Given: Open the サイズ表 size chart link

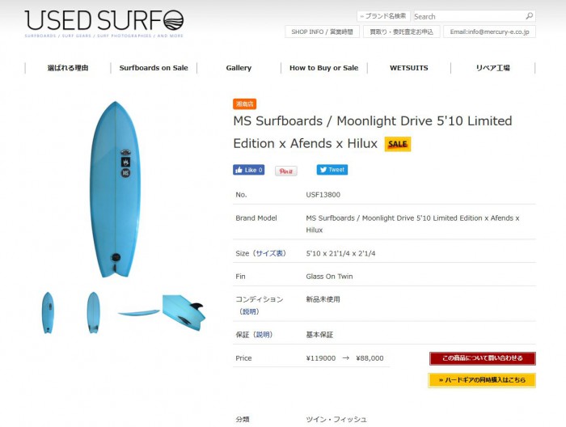Looking at the screenshot, I should point(271,253).
